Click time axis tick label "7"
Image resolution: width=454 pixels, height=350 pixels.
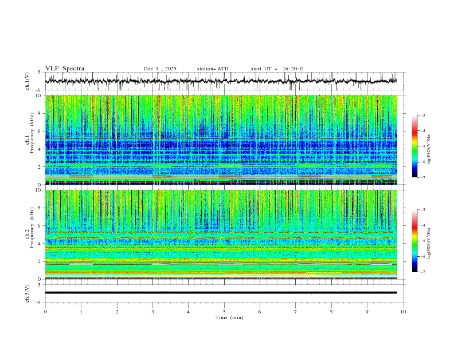click(296, 312)
